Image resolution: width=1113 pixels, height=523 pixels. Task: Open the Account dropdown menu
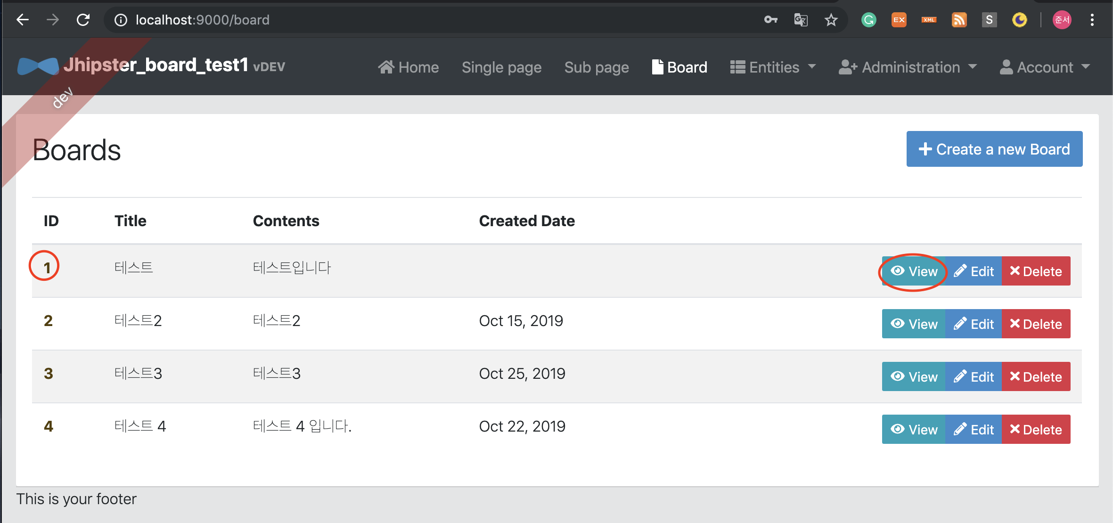(x=1045, y=67)
